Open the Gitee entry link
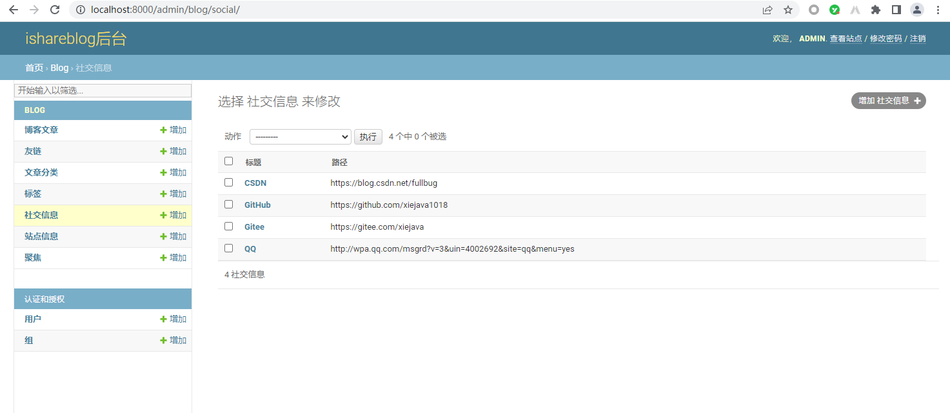Screen dimensions: 950x413 254,227
